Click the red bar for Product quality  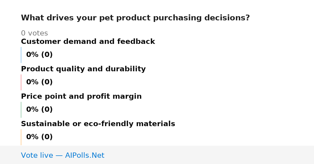coord(21,82)
